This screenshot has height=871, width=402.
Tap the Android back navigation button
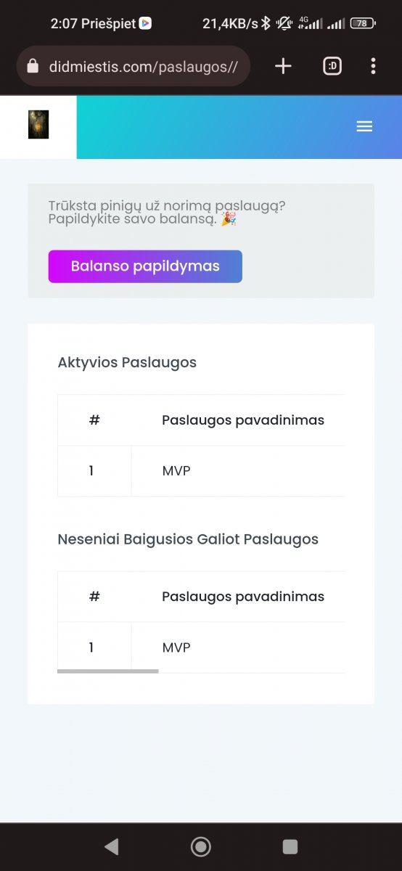coord(111,846)
